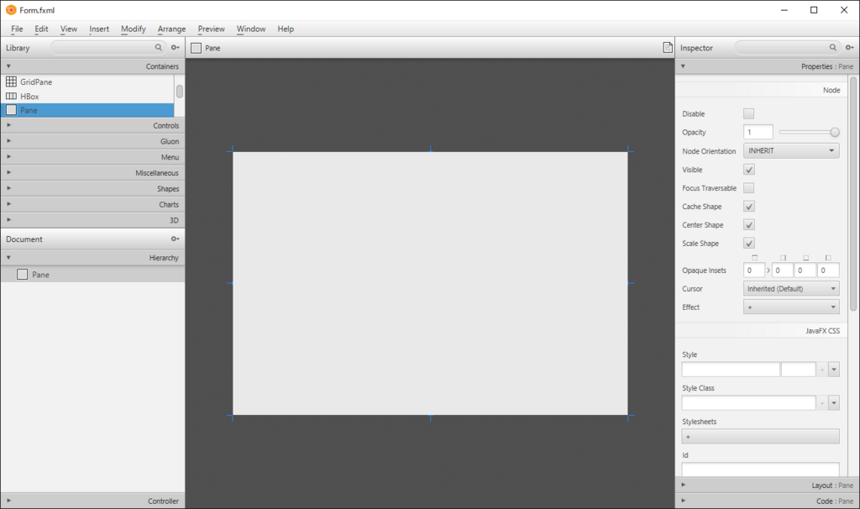Open the Style Class dropdown arrow
The image size is (860, 509).
[834, 403]
